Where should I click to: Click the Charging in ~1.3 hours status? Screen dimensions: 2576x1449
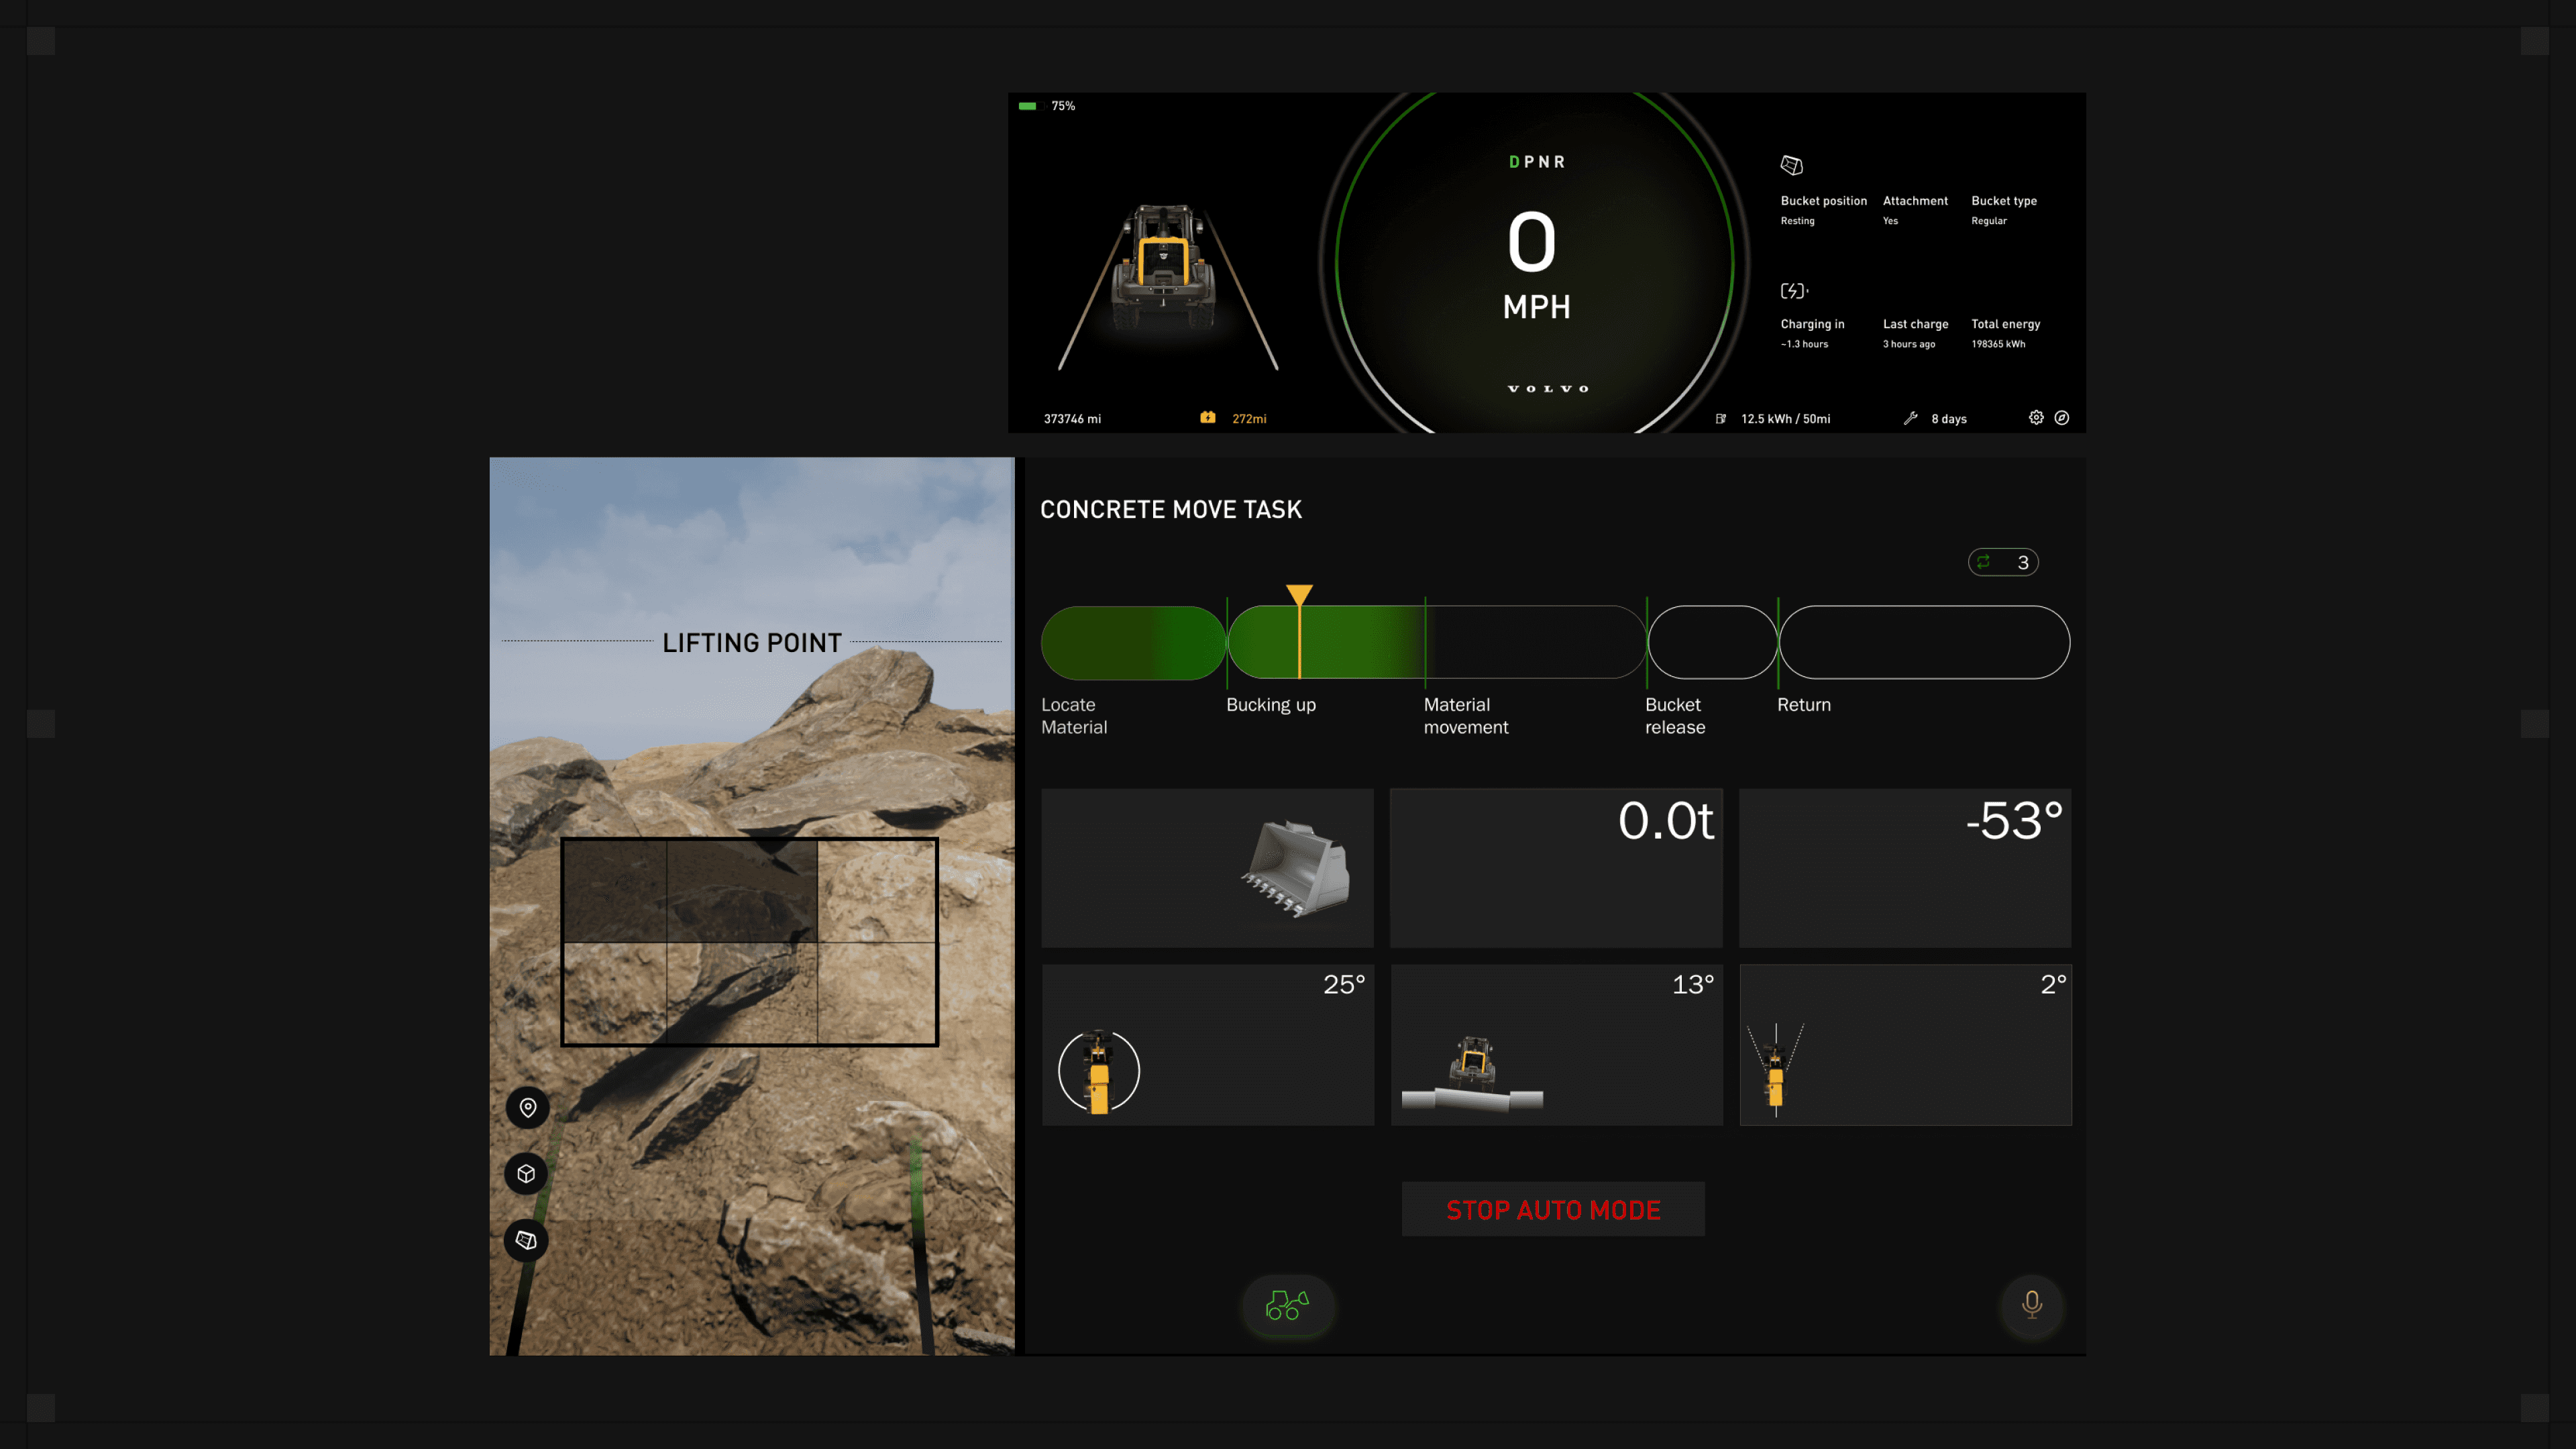click(1812, 333)
